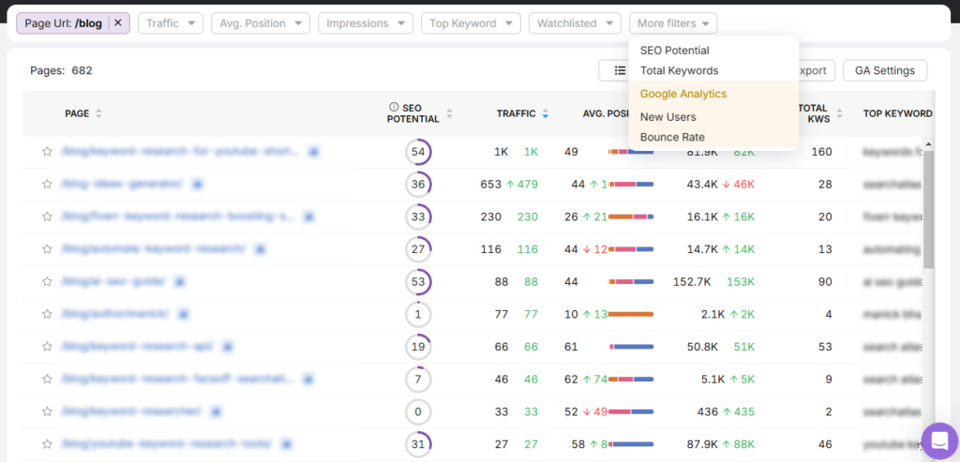
Task: Click total keywords value 160
Action: pos(821,151)
